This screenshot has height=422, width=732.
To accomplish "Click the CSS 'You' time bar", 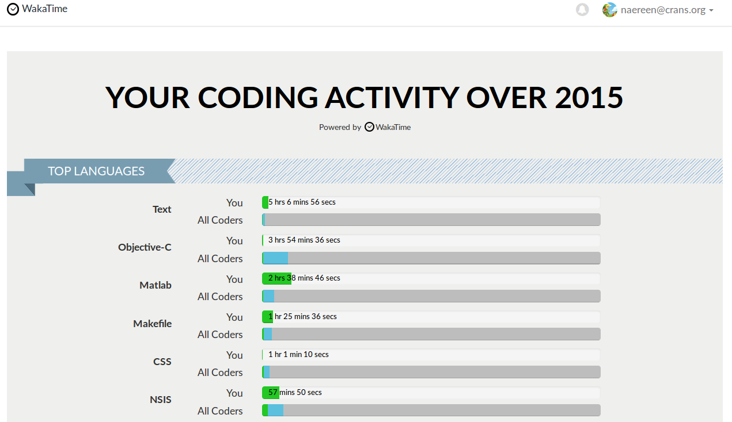I will click(431, 355).
